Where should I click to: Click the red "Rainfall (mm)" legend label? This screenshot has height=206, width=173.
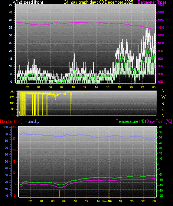click(11, 121)
